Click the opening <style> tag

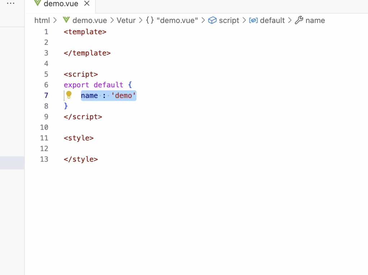(x=79, y=138)
